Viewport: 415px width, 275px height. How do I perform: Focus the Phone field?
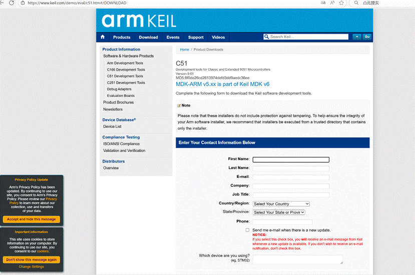tap(282, 221)
